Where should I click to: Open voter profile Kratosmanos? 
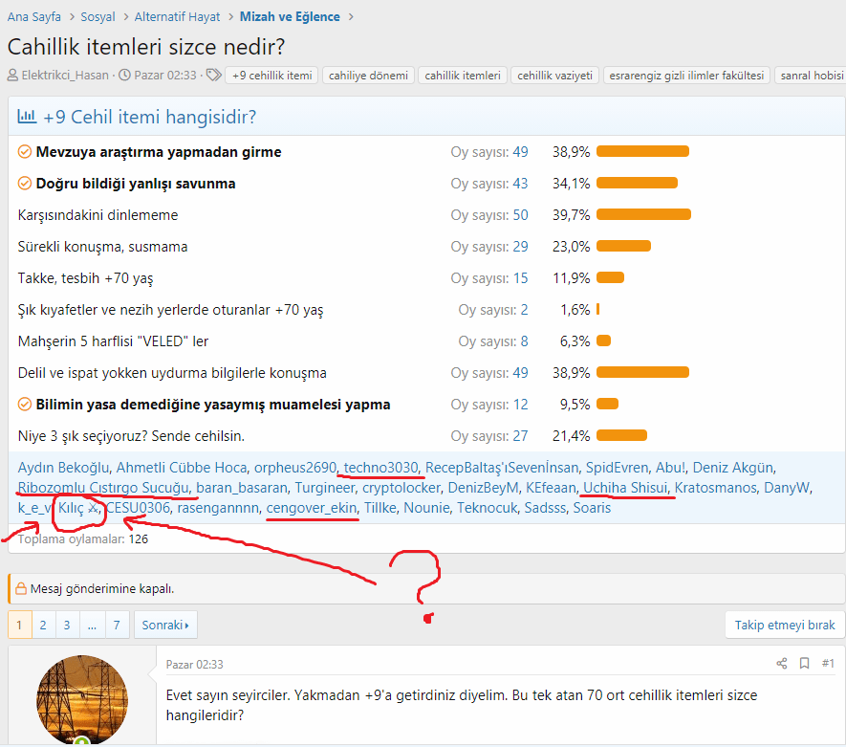pyautogui.click(x=715, y=488)
